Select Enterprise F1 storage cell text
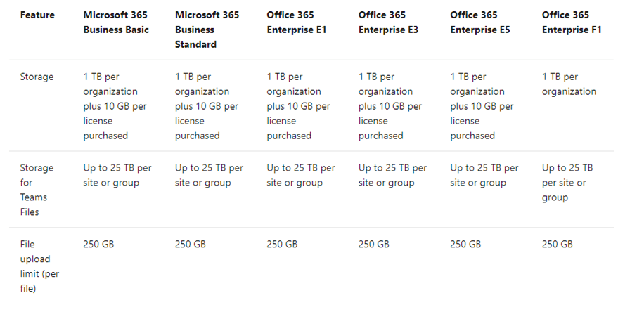This screenshot has height=312, width=618. pos(569,84)
